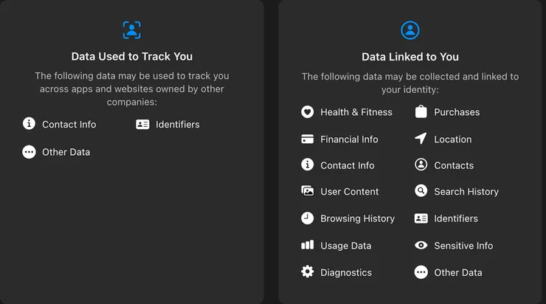The width and height of the screenshot is (546, 304).
Task: Click the Health & Fitness heart icon
Action: (x=308, y=112)
